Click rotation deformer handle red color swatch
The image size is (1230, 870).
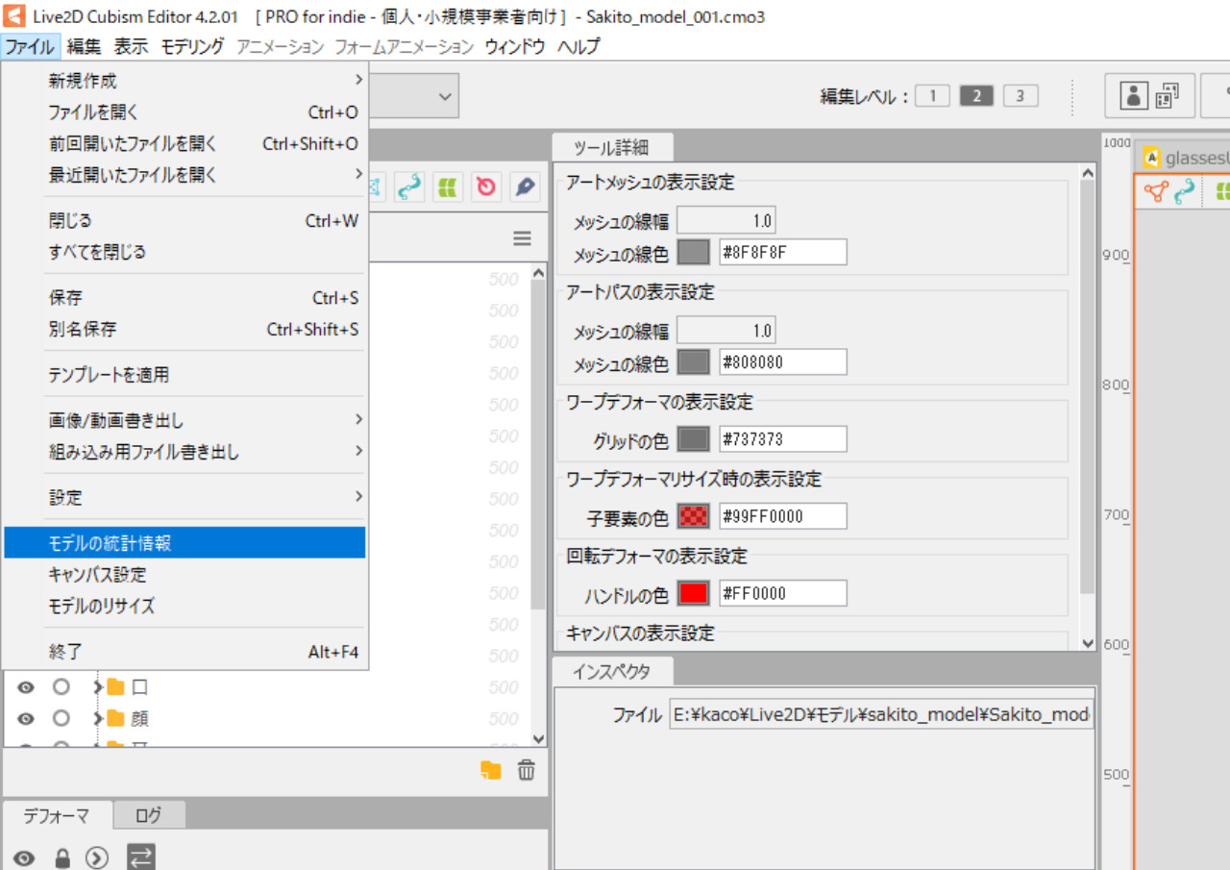pos(694,593)
